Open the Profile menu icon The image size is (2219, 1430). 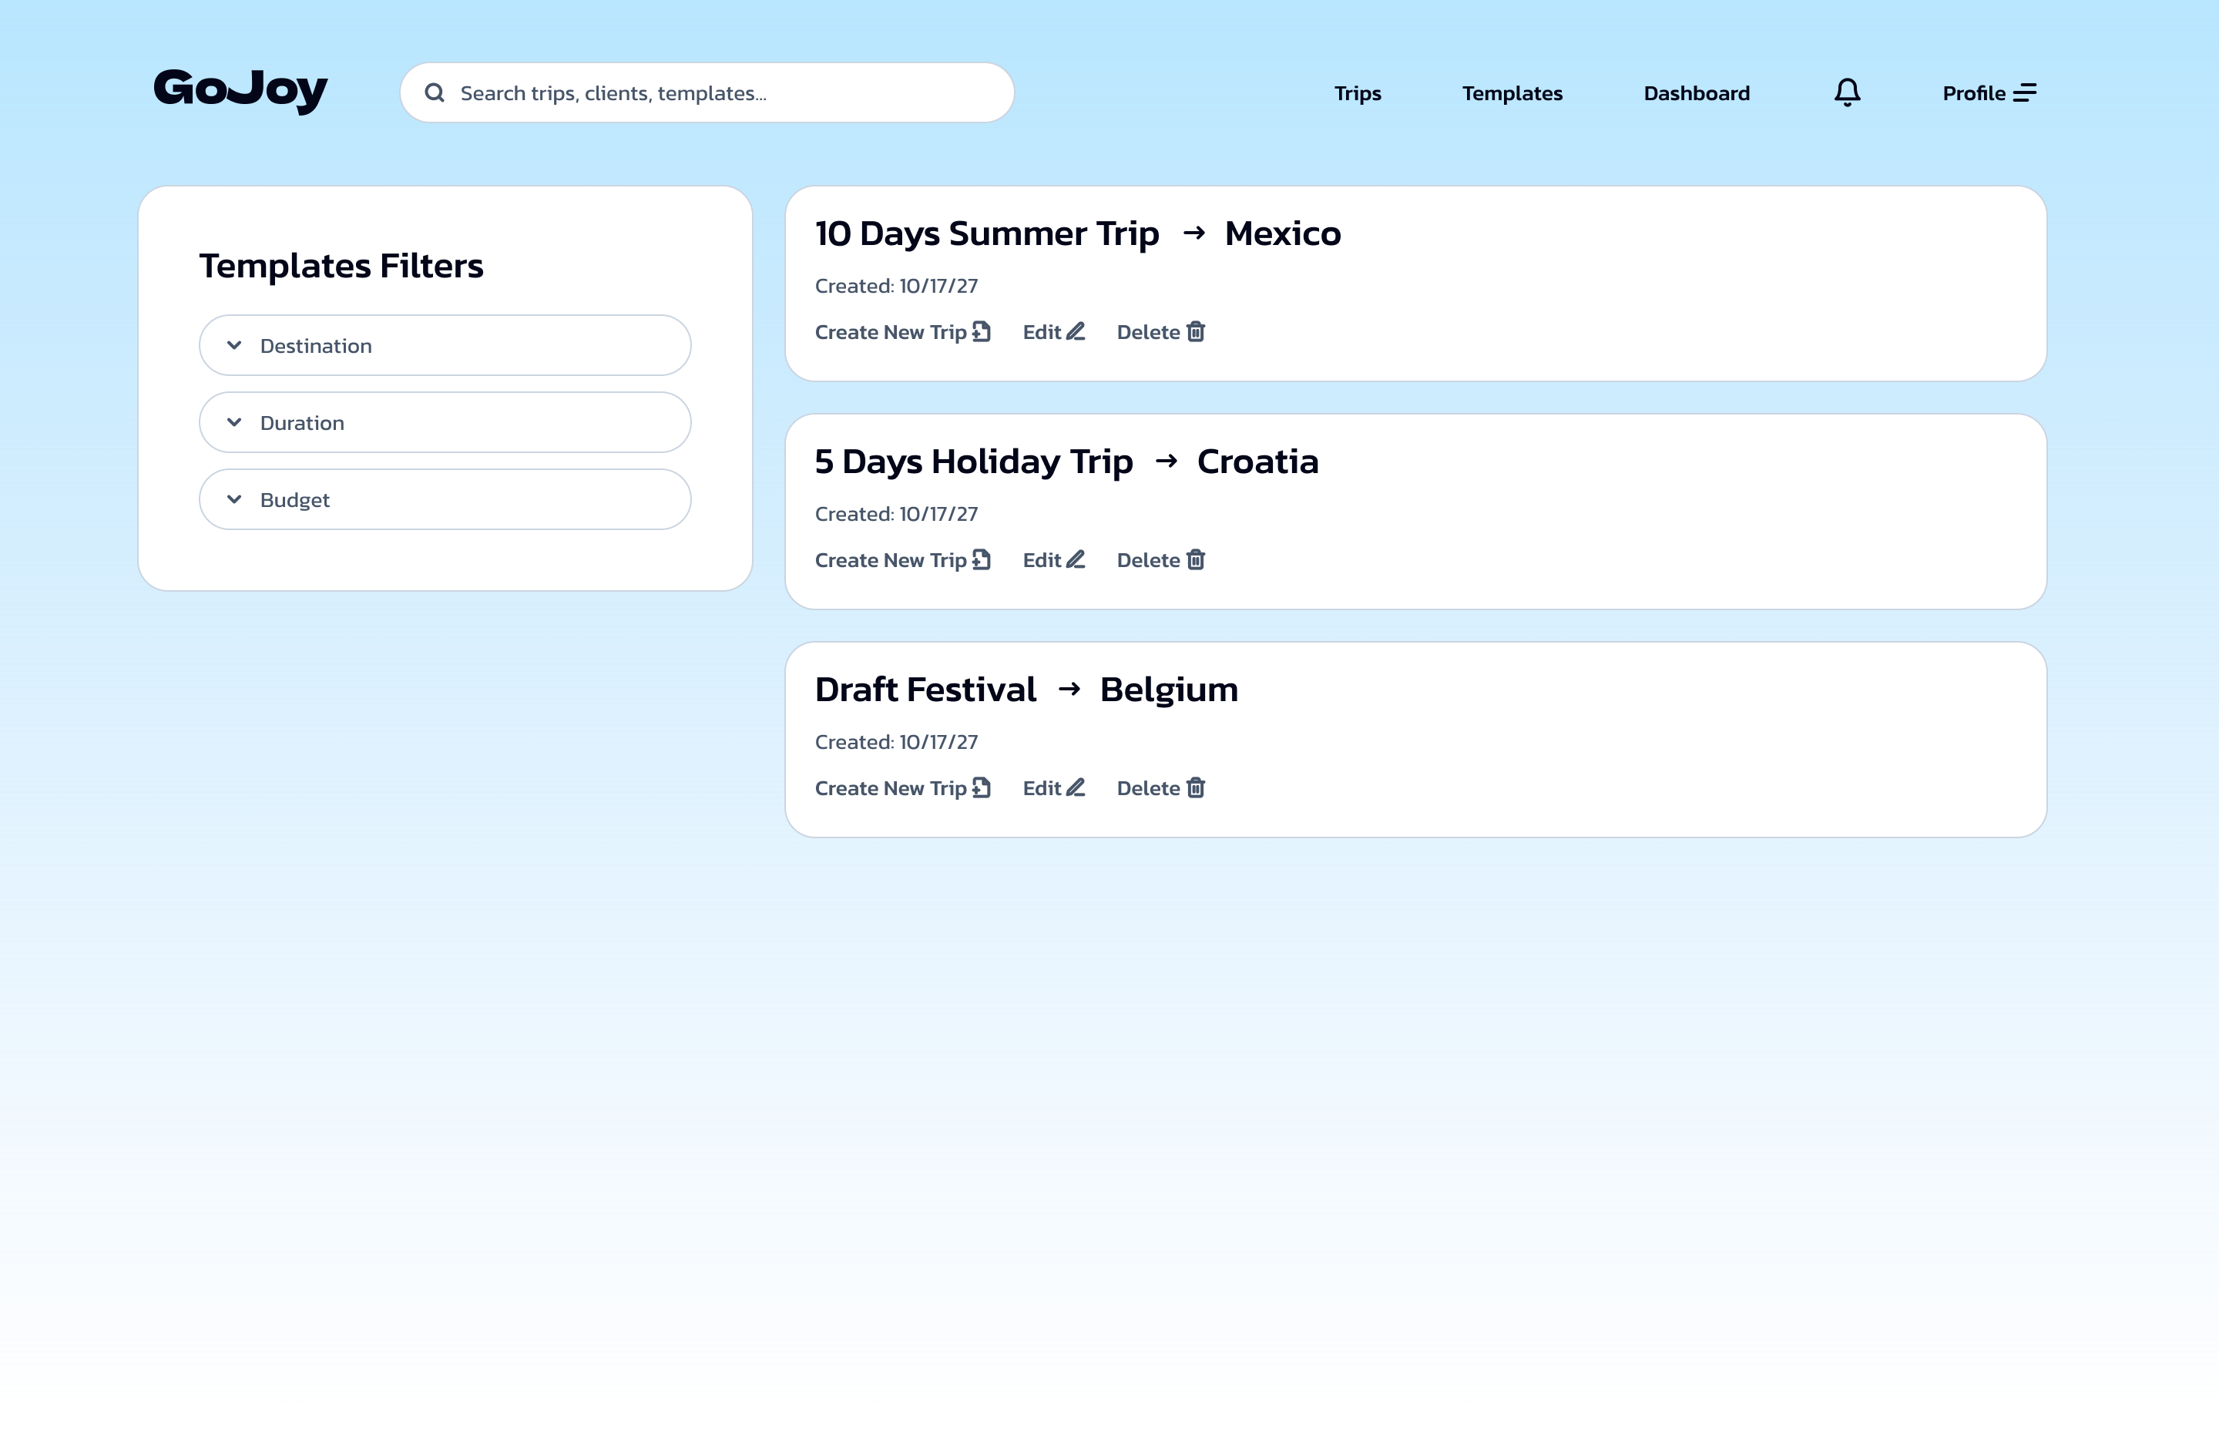[x=2024, y=92]
